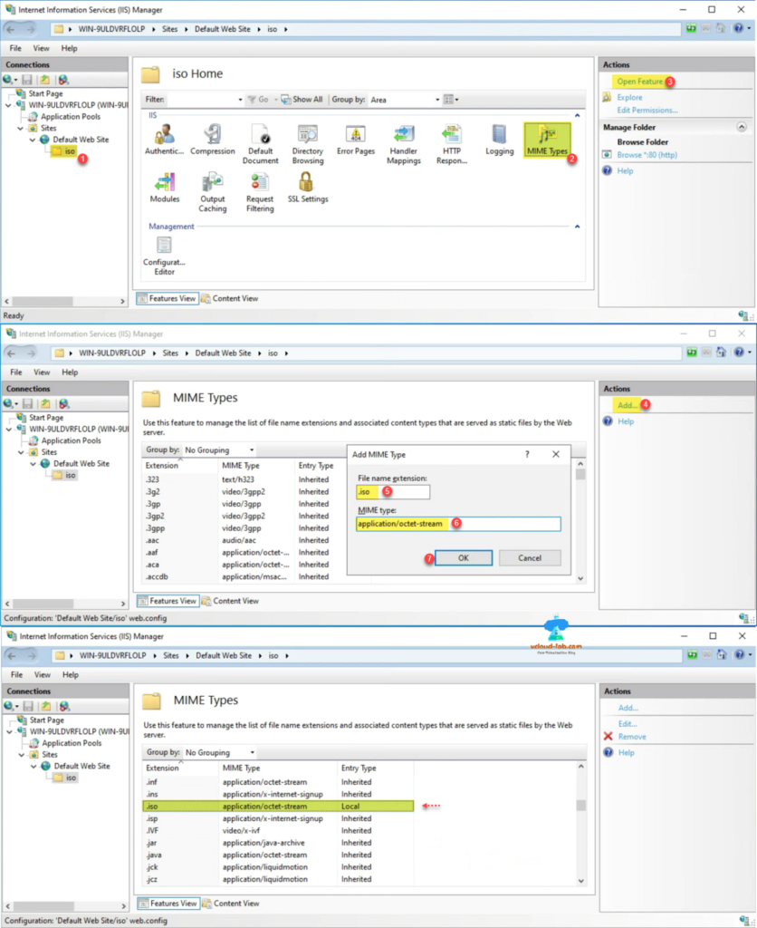Click Remove in the Actions pane
The height and width of the screenshot is (928, 757).
tap(632, 737)
